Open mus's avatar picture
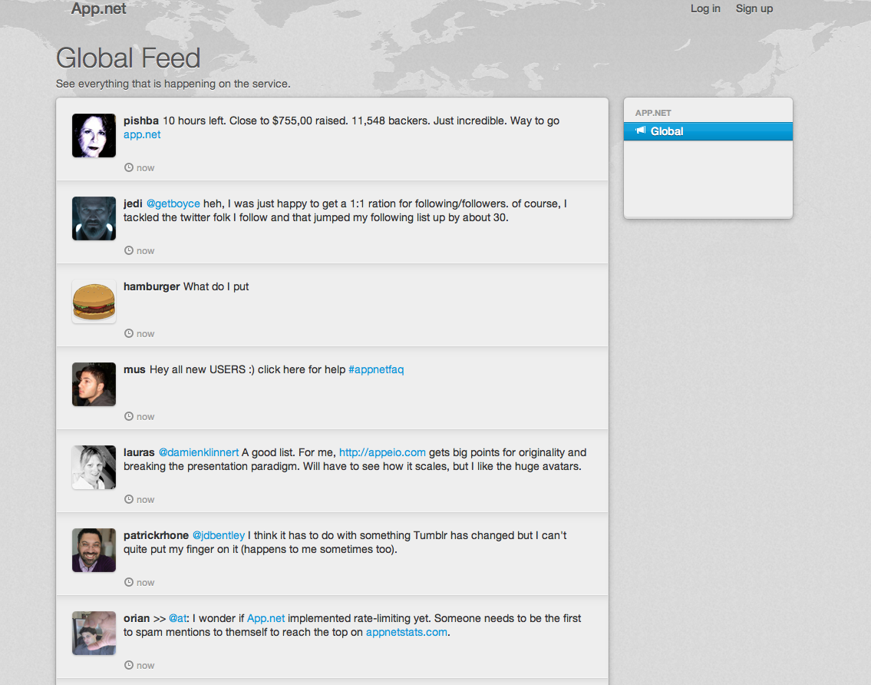The width and height of the screenshot is (871, 685). pos(94,384)
